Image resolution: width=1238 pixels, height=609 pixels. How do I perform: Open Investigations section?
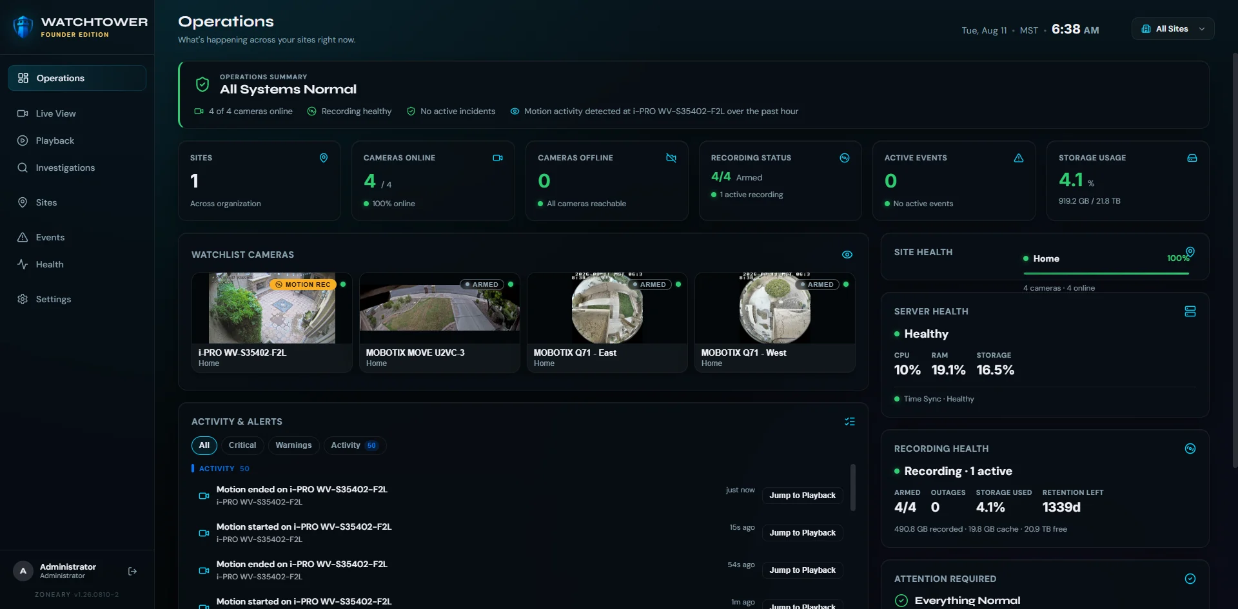pyautogui.click(x=77, y=168)
